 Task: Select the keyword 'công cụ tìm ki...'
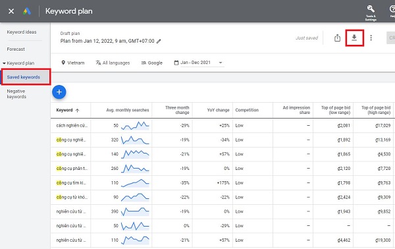(x=71, y=182)
